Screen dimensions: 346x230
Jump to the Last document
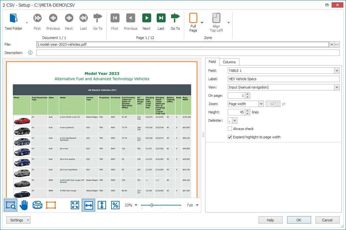point(83,18)
